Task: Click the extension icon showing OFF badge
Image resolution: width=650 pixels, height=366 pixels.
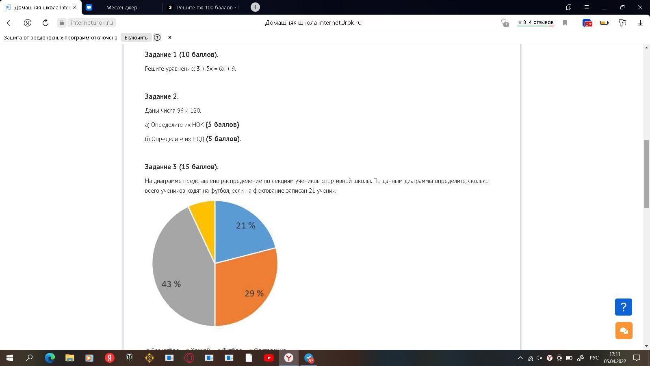Action: 587,23
